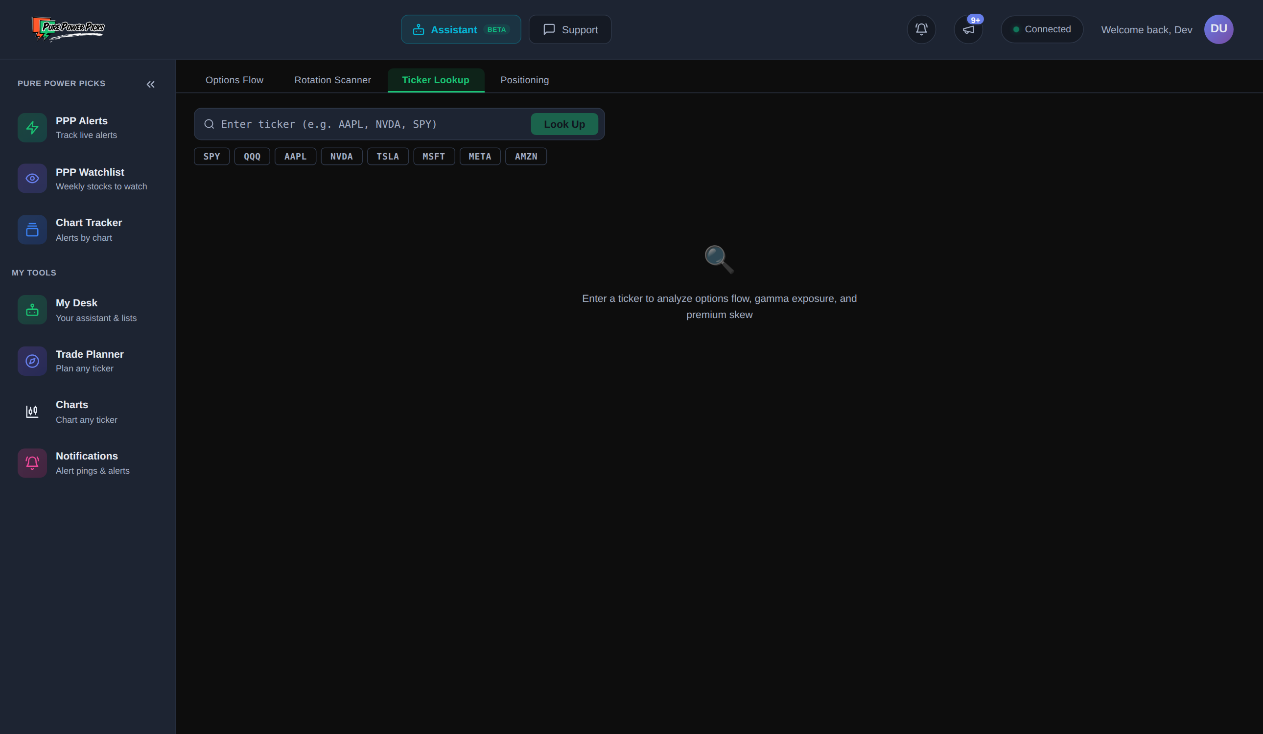Open the notification bell in header
This screenshot has width=1263, height=734.
tap(921, 29)
